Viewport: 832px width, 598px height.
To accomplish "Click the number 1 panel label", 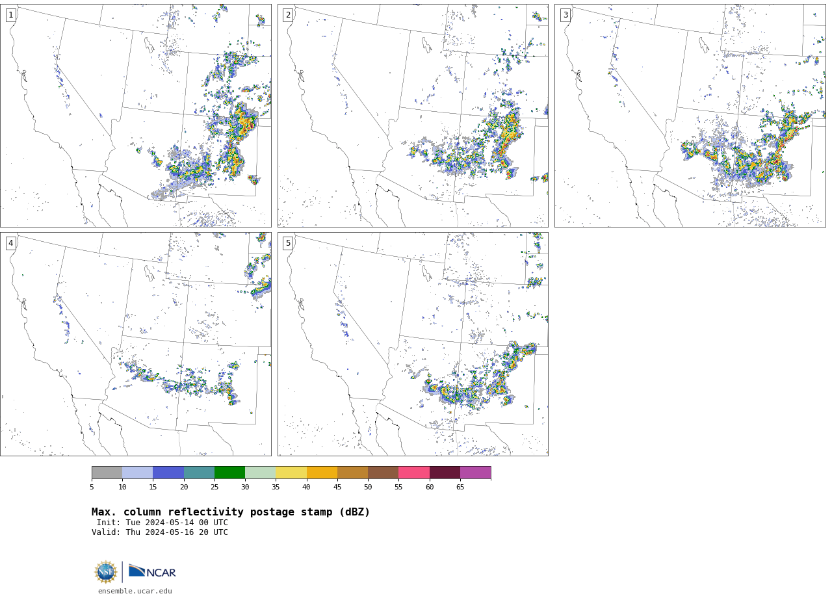I will tap(10, 15).
